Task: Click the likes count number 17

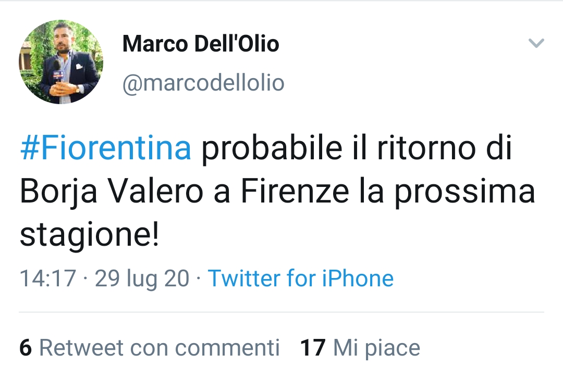Action: (313, 347)
